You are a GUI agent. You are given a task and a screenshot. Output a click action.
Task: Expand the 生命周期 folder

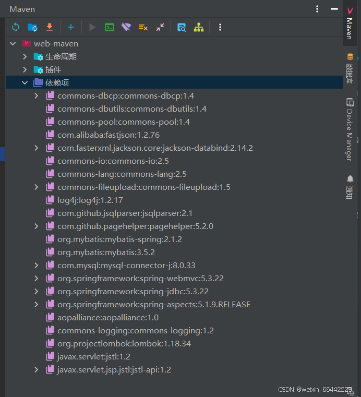25,57
